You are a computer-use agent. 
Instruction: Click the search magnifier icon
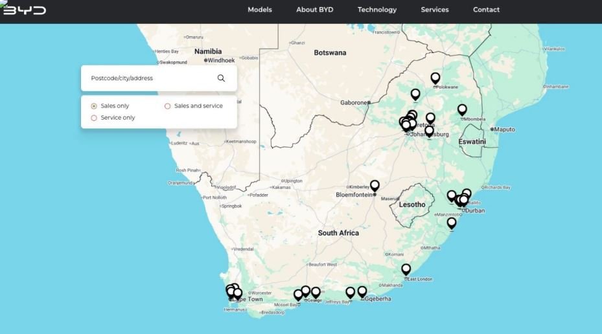(x=221, y=78)
